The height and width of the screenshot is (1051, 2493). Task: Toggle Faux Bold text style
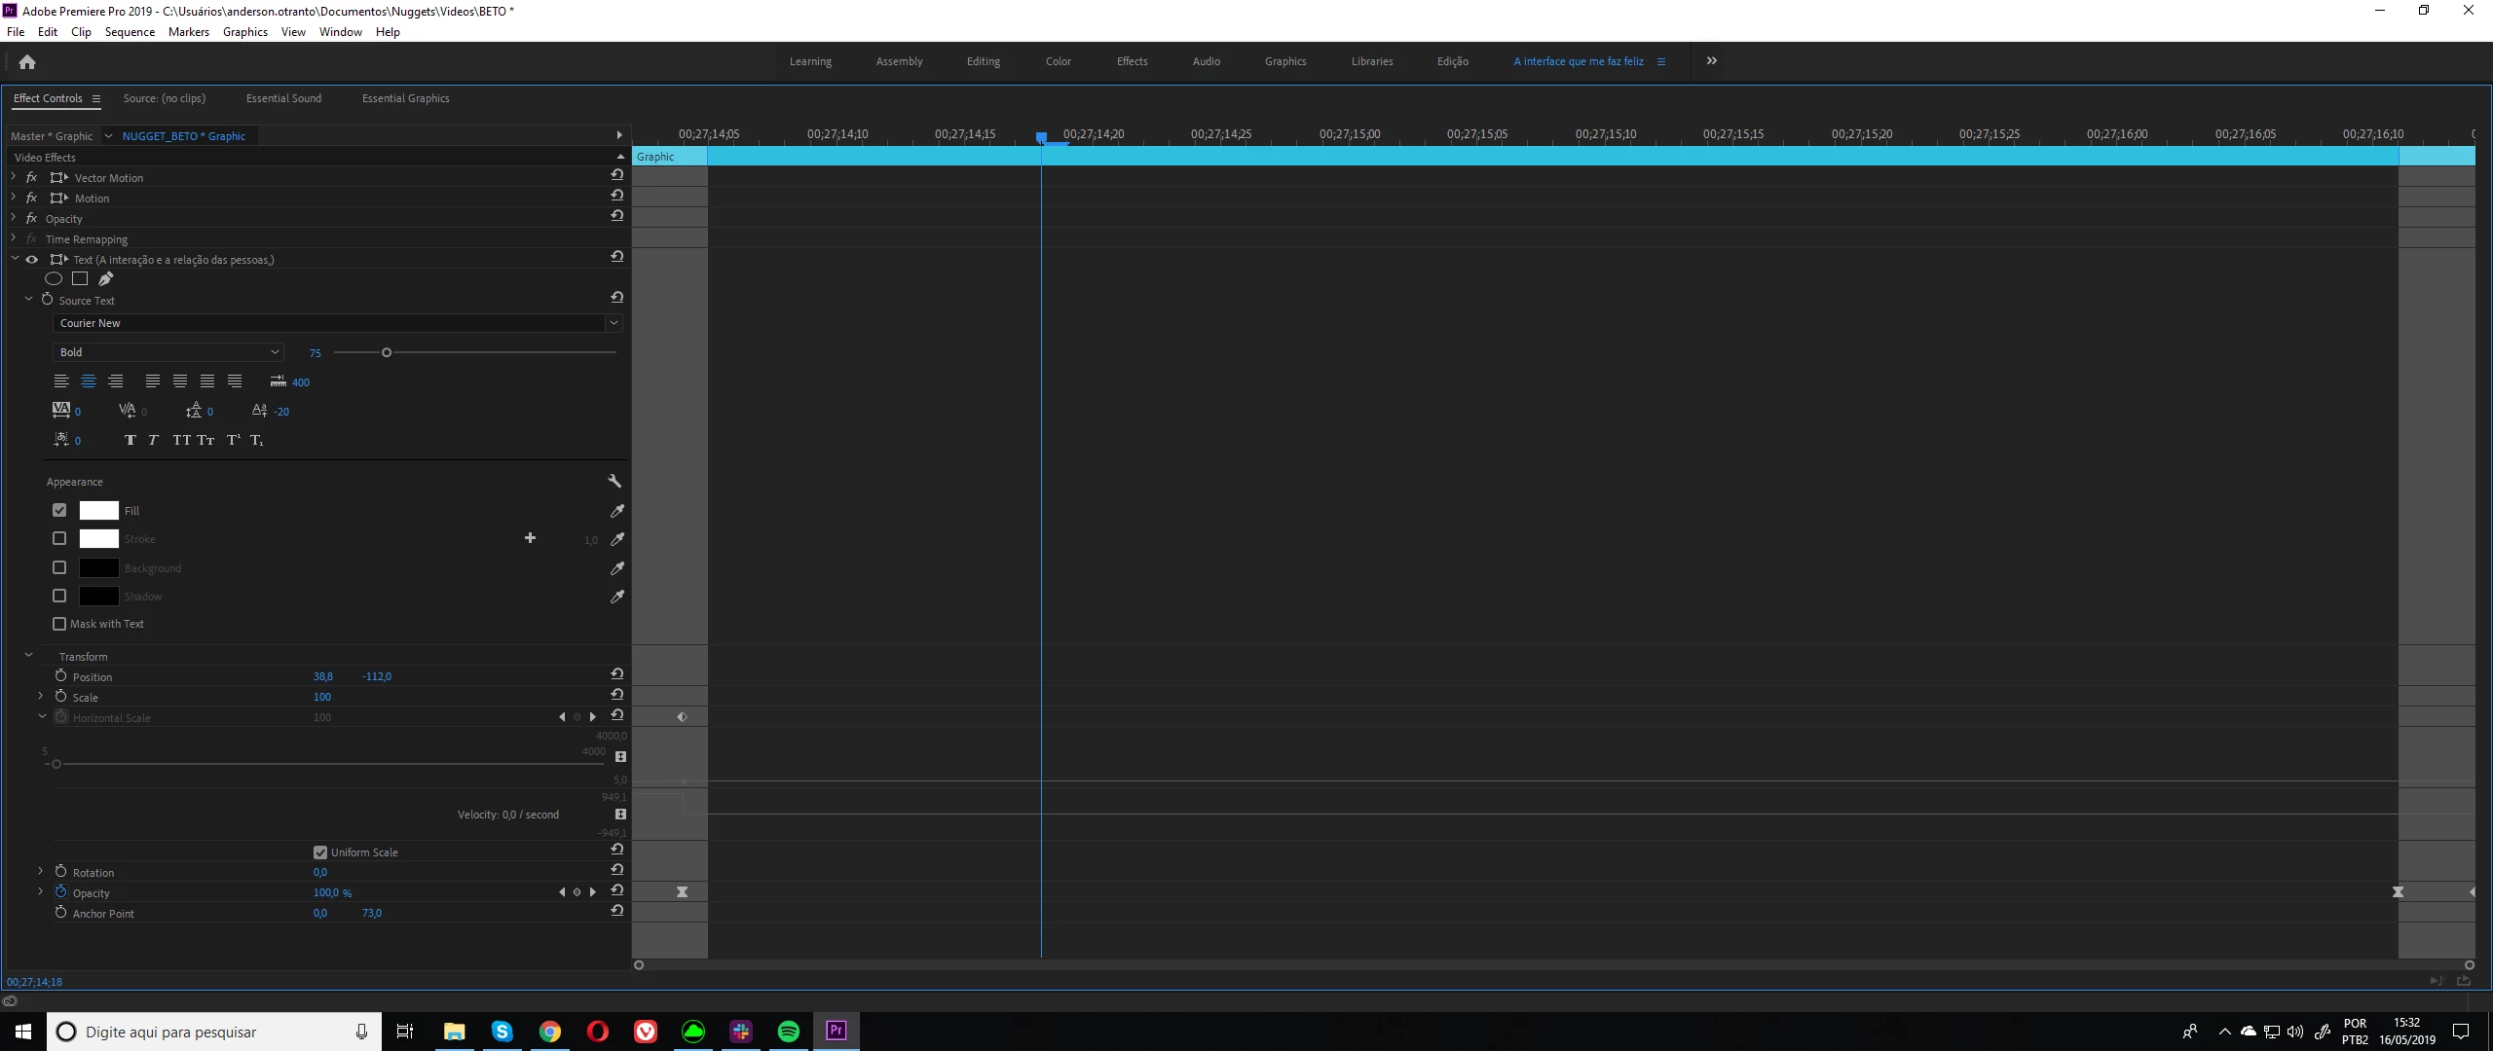click(x=130, y=441)
